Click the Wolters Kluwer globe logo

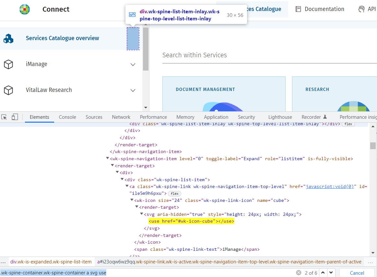[25, 9]
